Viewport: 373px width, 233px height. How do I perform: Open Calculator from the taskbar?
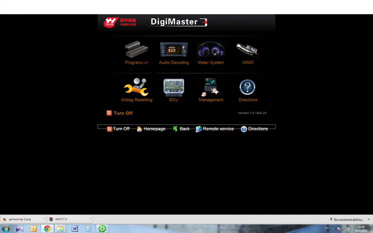[88, 229]
